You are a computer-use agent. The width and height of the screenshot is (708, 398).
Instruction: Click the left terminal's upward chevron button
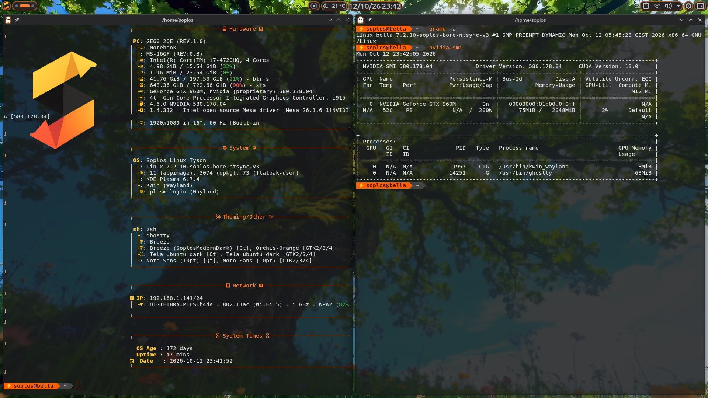(338, 20)
